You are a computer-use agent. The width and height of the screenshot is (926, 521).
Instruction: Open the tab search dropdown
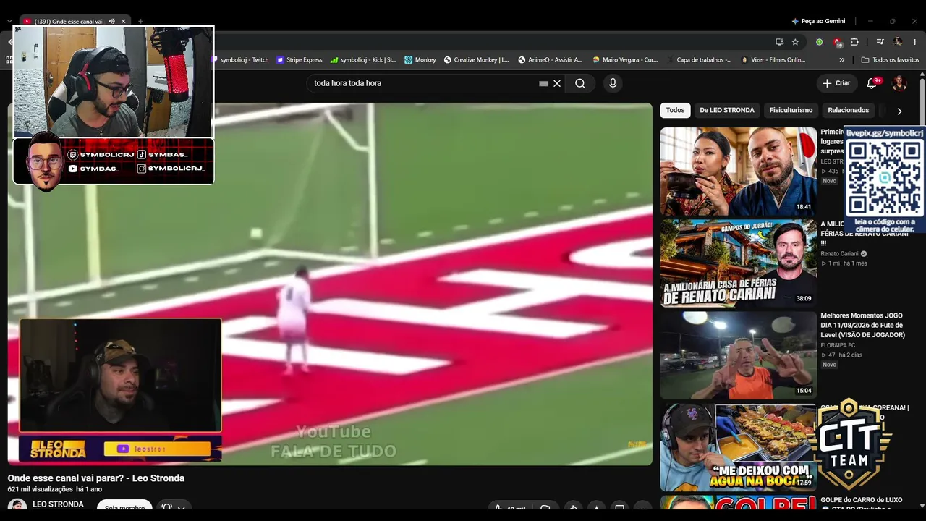(9, 22)
